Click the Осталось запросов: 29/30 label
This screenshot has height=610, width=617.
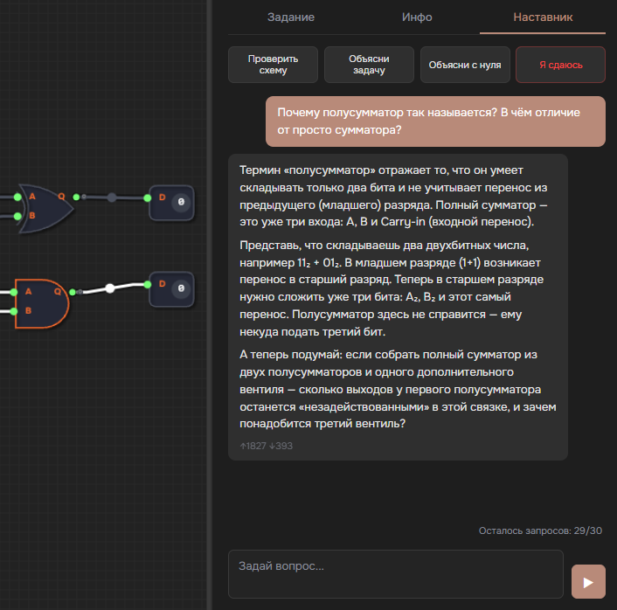pos(540,530)
